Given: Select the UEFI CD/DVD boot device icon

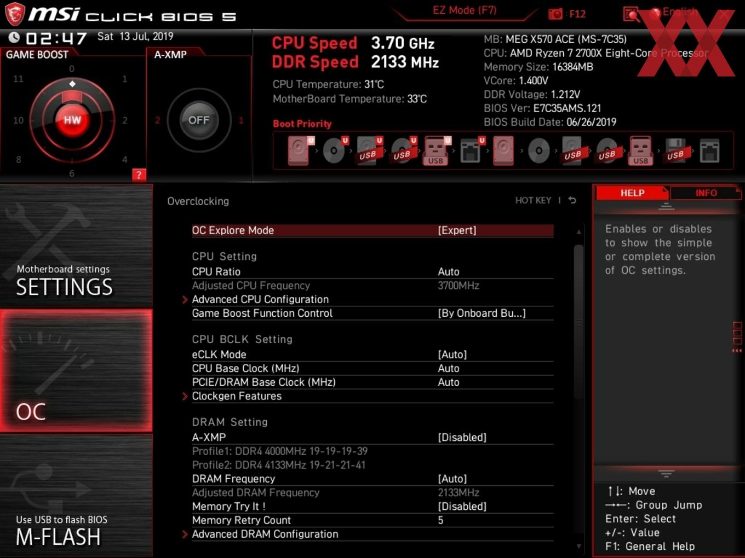Looking at the screenshot, I should [x=334, y=150].
